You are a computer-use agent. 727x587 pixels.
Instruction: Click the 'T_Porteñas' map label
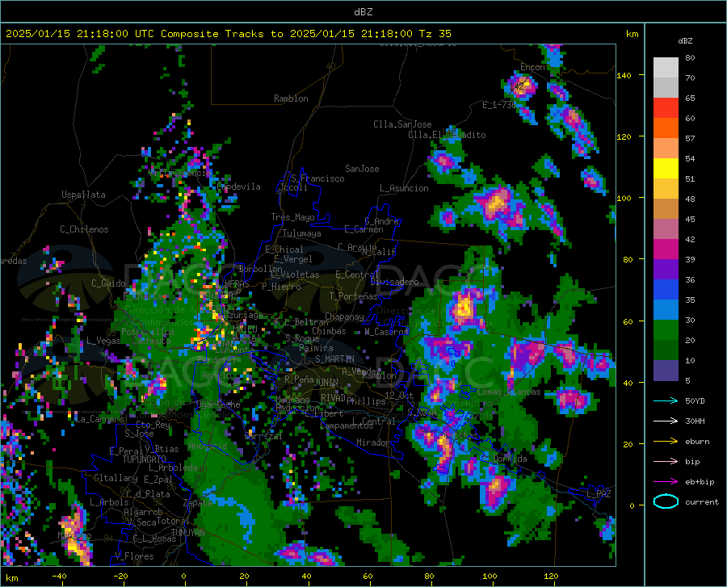click(353, 296)
